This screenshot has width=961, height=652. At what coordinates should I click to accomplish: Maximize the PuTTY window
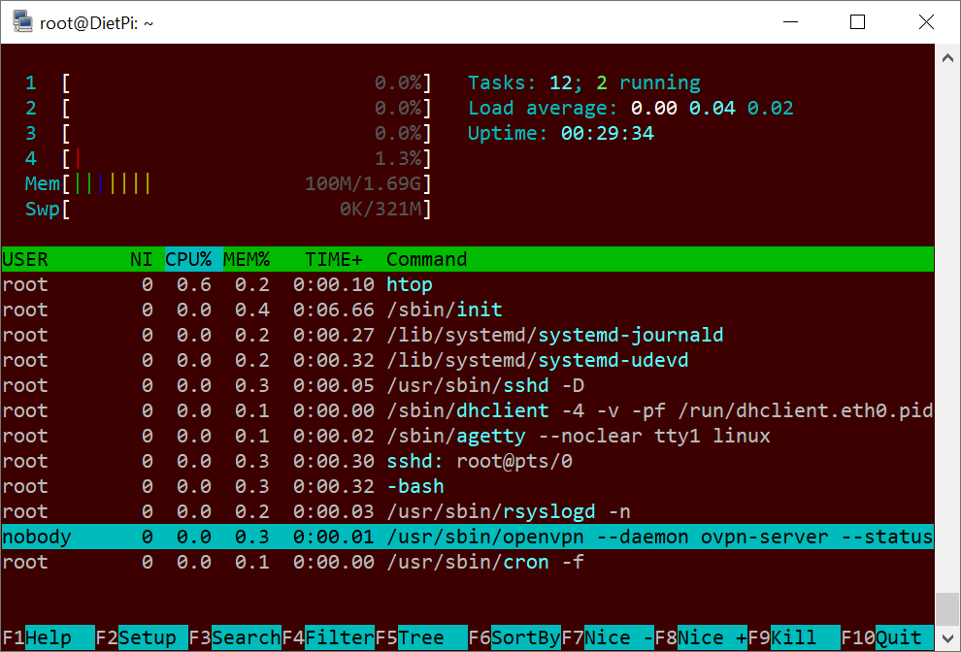pos(857,22)
